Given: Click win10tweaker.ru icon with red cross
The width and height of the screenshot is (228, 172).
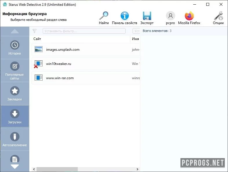Looking at the screenshot, I should [38, 64].
